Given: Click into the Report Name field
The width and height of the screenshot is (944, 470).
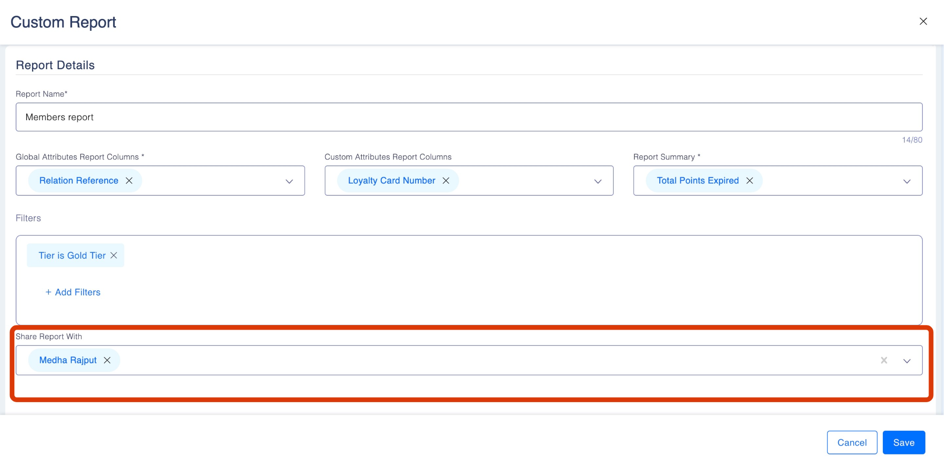Looking at the screenshot, I should click(x=468, y=117).
